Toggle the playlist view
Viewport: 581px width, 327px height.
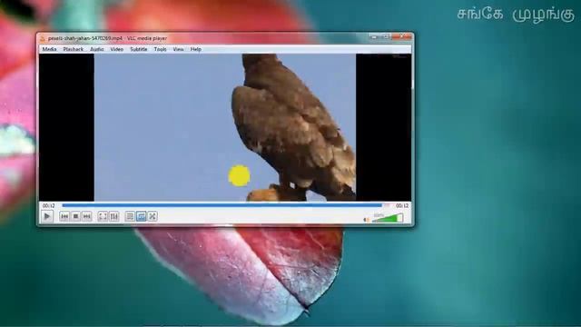130,216
